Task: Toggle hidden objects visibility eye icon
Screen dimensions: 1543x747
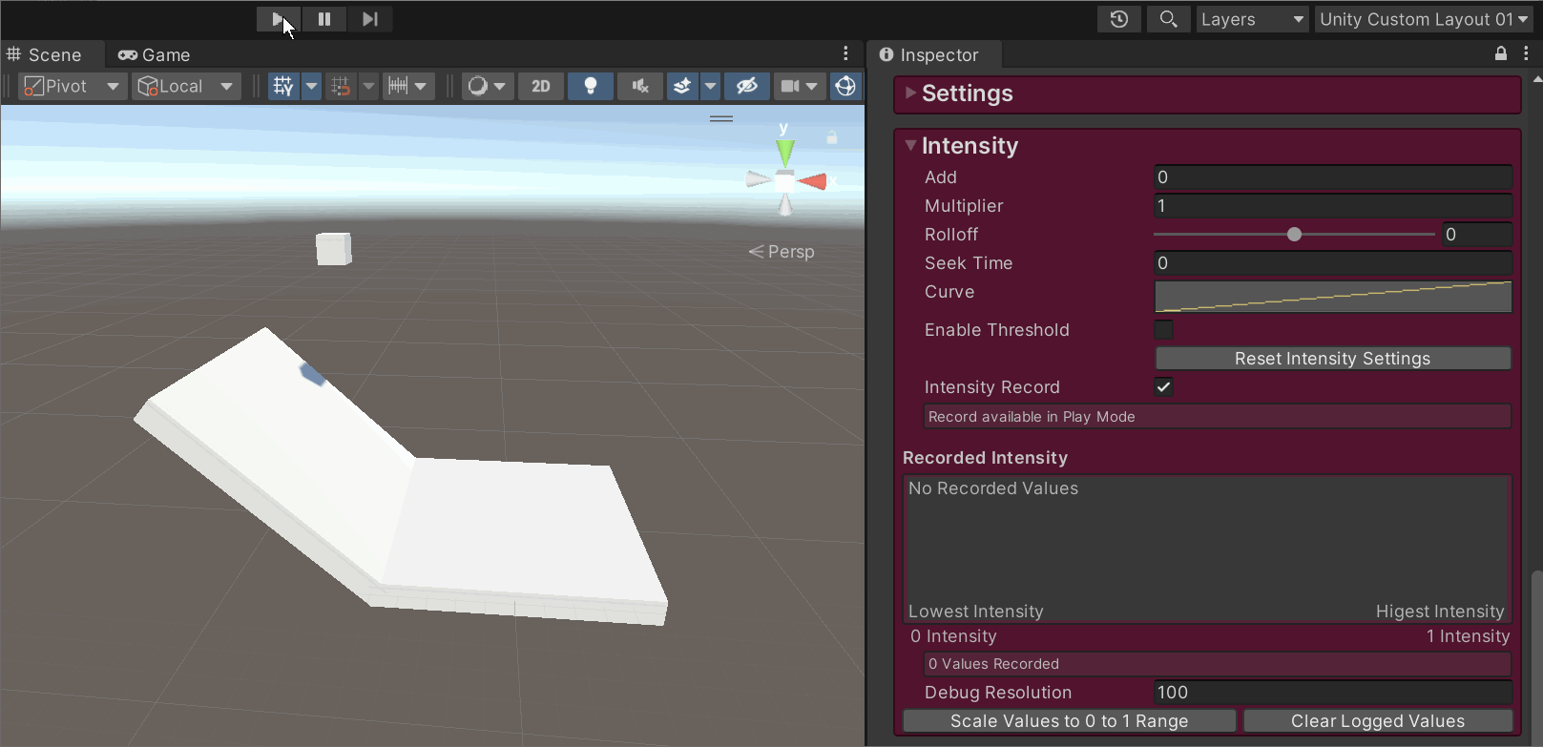Action: 747,86
